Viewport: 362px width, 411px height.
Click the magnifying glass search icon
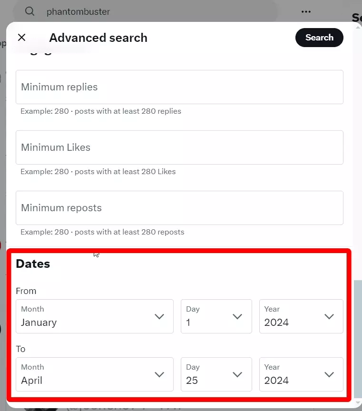29,11
